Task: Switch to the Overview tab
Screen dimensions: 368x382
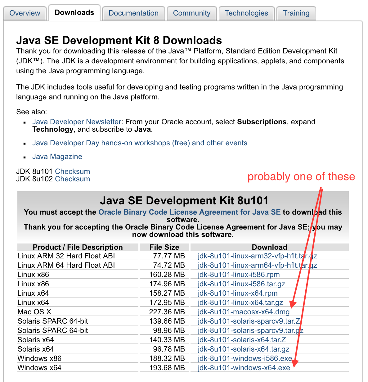Action: (x=25, y=13)
